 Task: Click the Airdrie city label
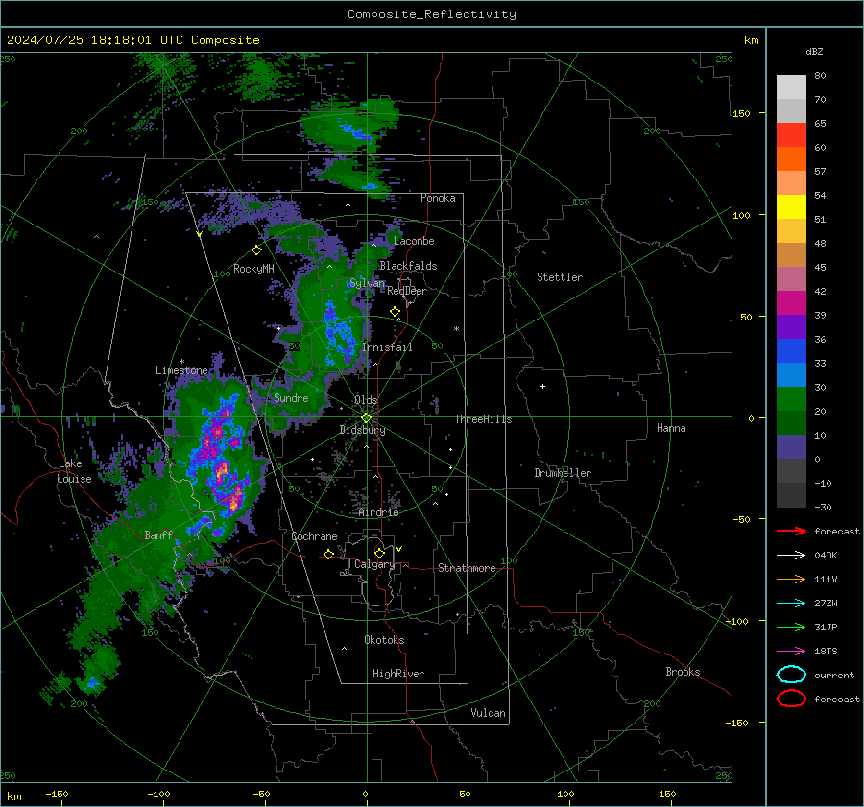[378, 512]
